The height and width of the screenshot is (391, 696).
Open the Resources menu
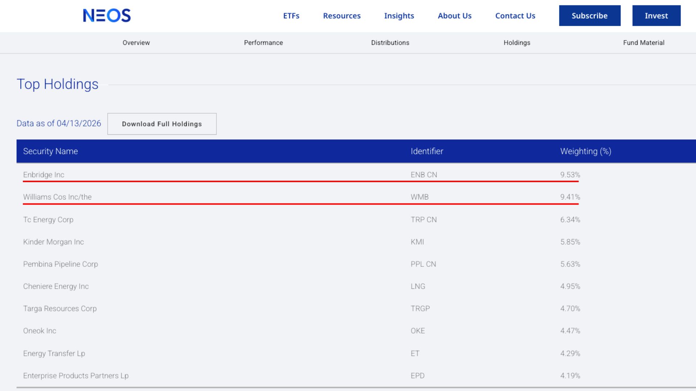tap(341, 16)
